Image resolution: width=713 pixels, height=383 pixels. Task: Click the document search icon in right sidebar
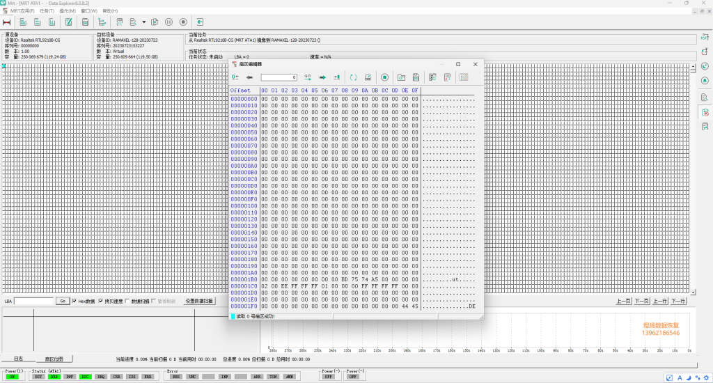[705, 97]
